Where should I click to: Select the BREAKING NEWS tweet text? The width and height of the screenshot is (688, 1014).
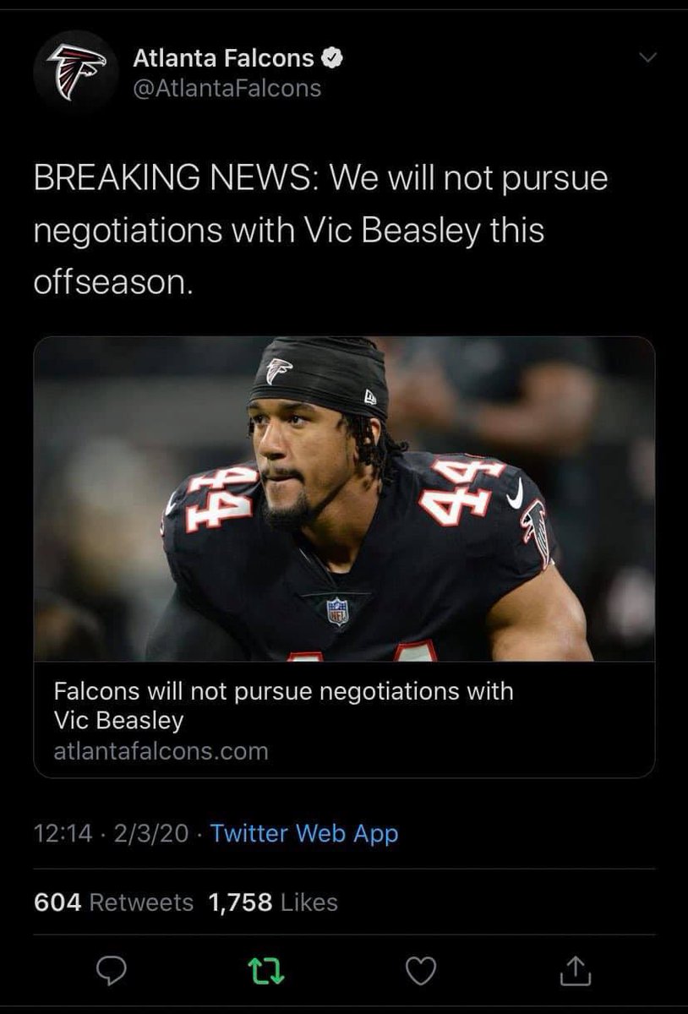tap(321, 230)
